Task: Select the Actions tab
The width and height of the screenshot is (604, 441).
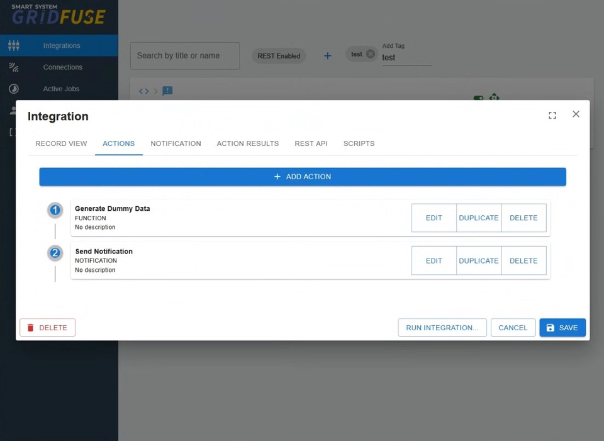Action: tap(119, 143)
